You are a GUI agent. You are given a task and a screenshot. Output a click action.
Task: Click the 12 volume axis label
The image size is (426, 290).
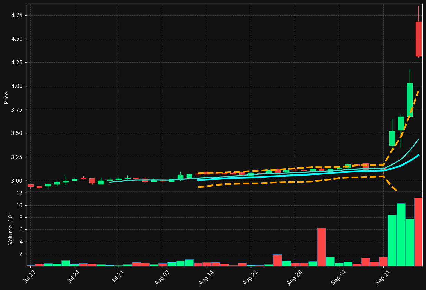tap(19, 193)
